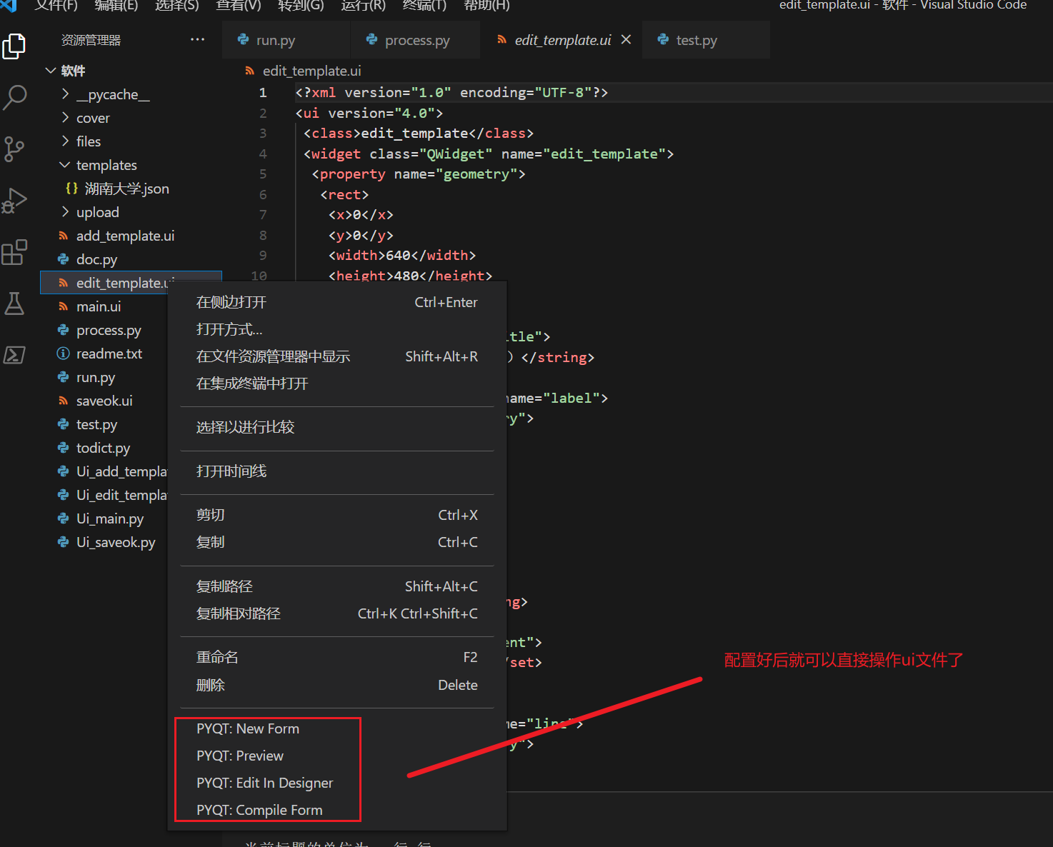This screenshot has height=847, width=1053.
Task: Click the Python icon of todict.py
Action: [64, 448]
